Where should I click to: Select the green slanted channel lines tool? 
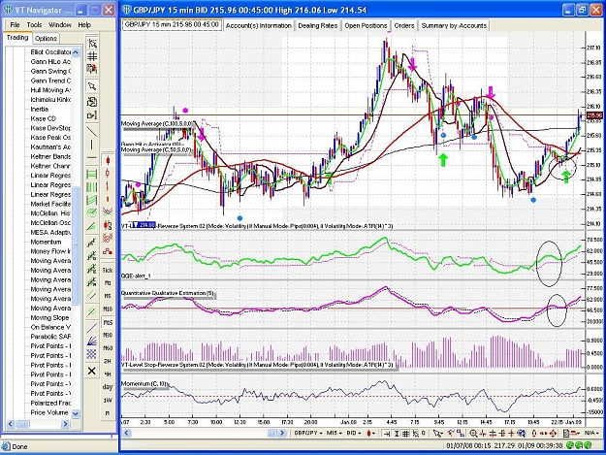coord(92,200)
